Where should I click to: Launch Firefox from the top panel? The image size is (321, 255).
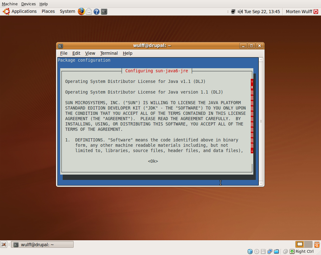[x=81, y=12]
